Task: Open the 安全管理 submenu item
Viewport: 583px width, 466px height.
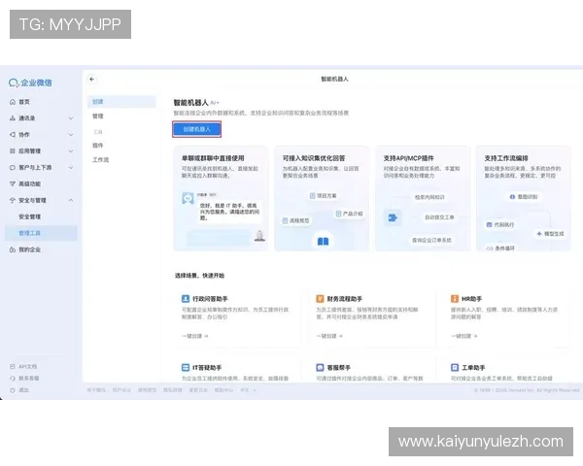Action: click(x=30, y=216)
